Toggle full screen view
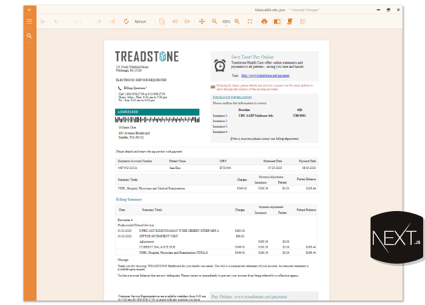Image resolution: width=425 pixels, height=305 pixels. tap(250, 21)
